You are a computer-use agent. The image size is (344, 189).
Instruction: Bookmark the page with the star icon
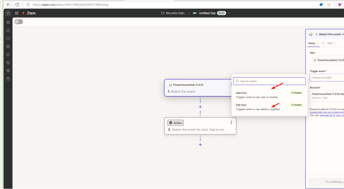pyautogui.click(x=329, y=5)
